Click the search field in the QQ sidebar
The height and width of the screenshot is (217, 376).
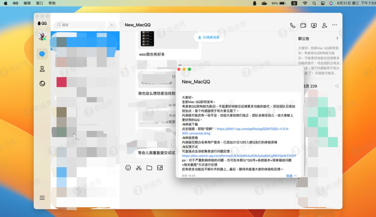click(x=81, y=25)
